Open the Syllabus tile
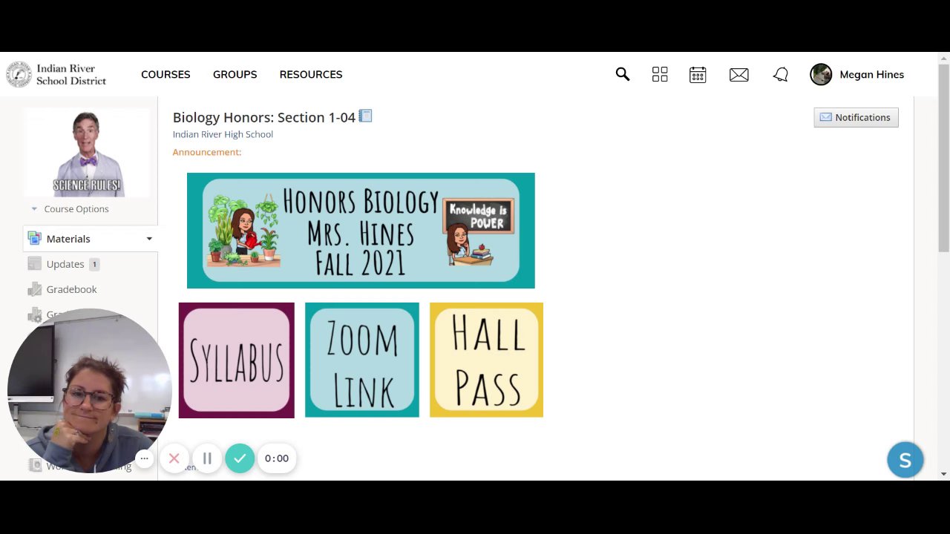Screen dimensions: 950x534 tap(236, 360)
